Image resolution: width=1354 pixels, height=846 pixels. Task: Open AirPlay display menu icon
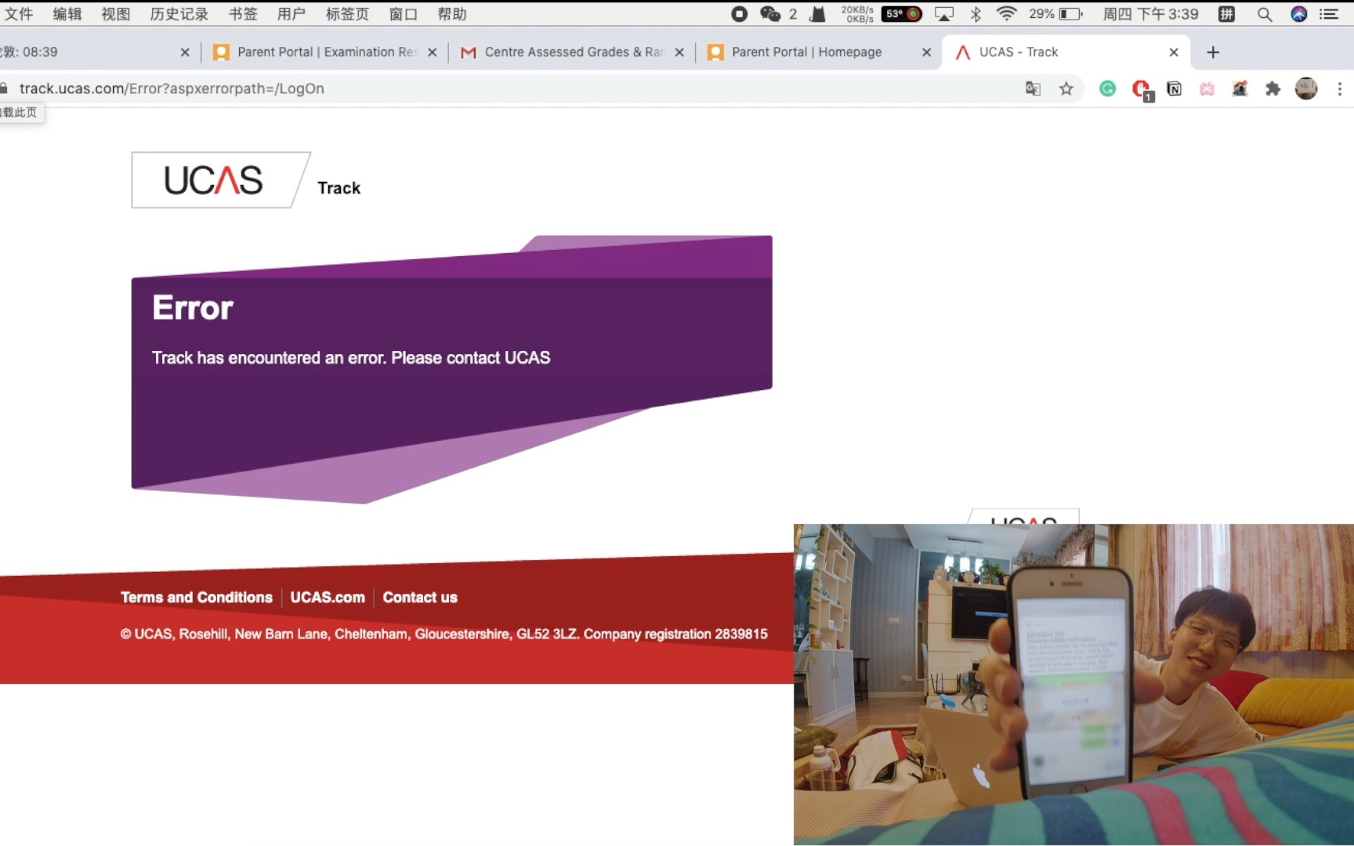tap(944, 14)
